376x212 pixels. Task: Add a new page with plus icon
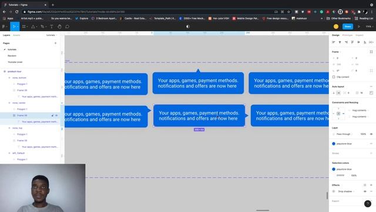(55, 43)
